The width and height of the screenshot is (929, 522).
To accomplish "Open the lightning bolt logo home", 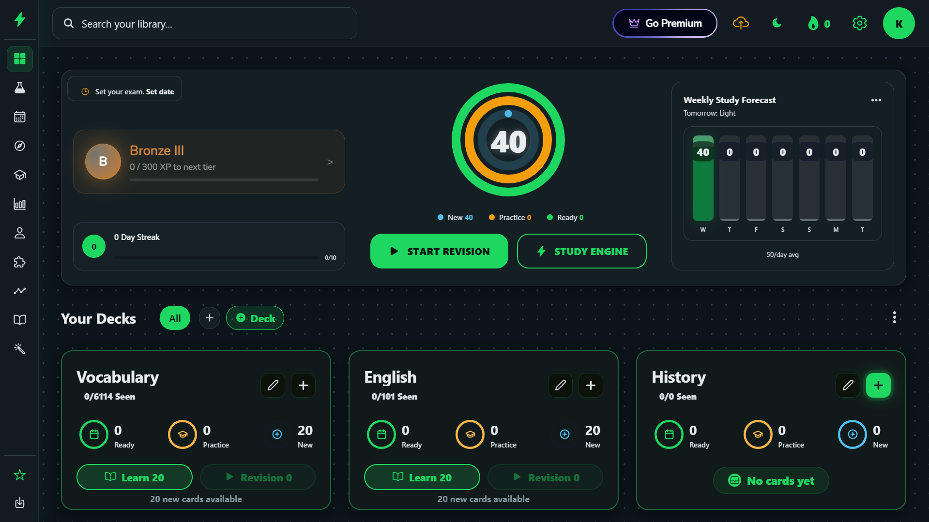I will [20, 19].
